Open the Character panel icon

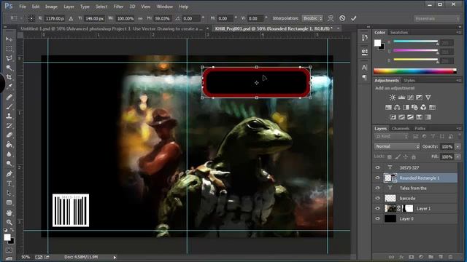tap(365, 68)
